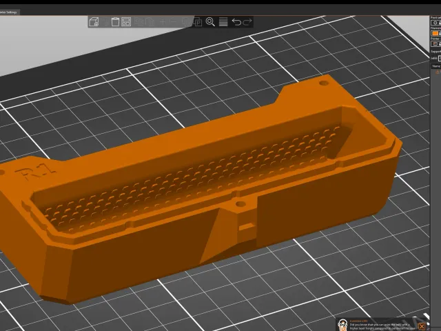Toggle the Variable layer height icon
The image size is (441, 331).
pos(223,22)
